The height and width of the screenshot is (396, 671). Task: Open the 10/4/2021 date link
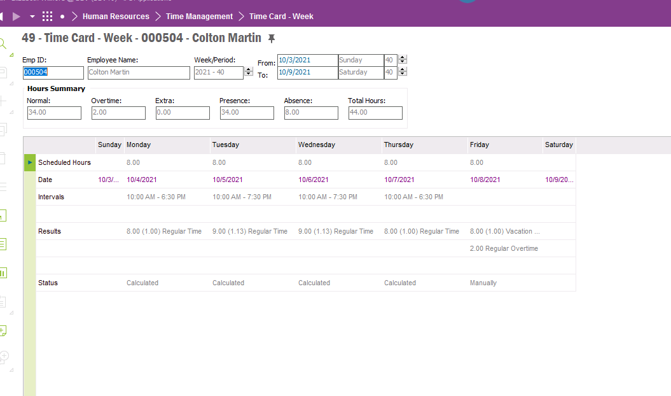pos(142,180)
